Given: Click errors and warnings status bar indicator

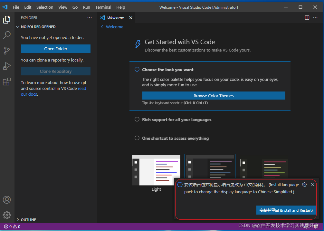Looking at the screenshot, I should click(12, 227).
